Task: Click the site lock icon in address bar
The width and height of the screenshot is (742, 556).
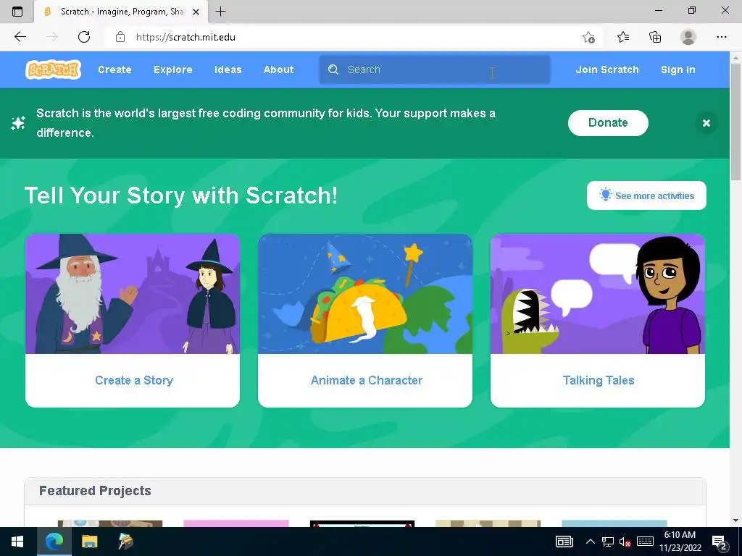Action: (120, 37)
